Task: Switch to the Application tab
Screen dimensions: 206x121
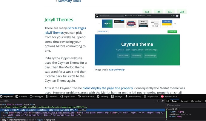Action: point(151,97)
